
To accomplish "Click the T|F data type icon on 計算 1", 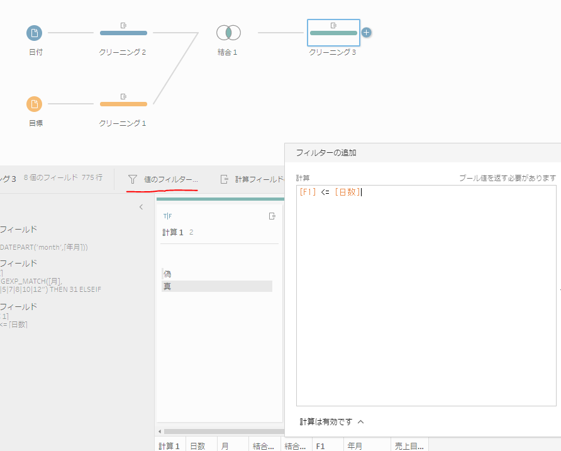I will point(167,216).
